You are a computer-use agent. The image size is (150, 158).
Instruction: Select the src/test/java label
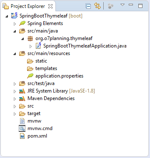(41, 83)
